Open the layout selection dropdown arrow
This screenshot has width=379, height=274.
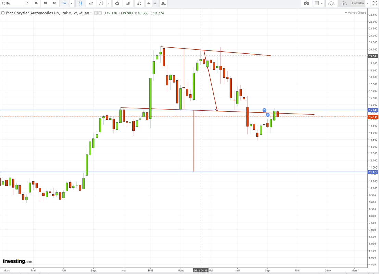322,3
